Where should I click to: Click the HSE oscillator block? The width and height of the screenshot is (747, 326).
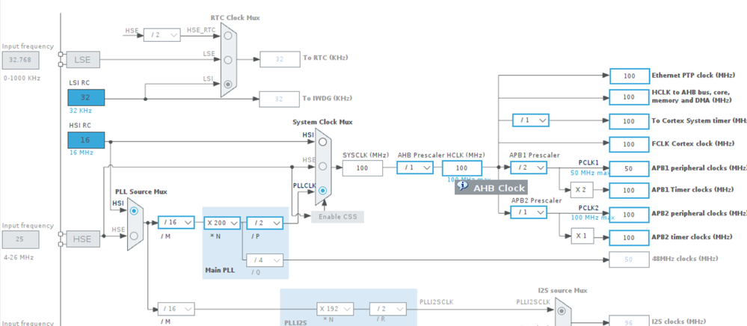[83, 239]
